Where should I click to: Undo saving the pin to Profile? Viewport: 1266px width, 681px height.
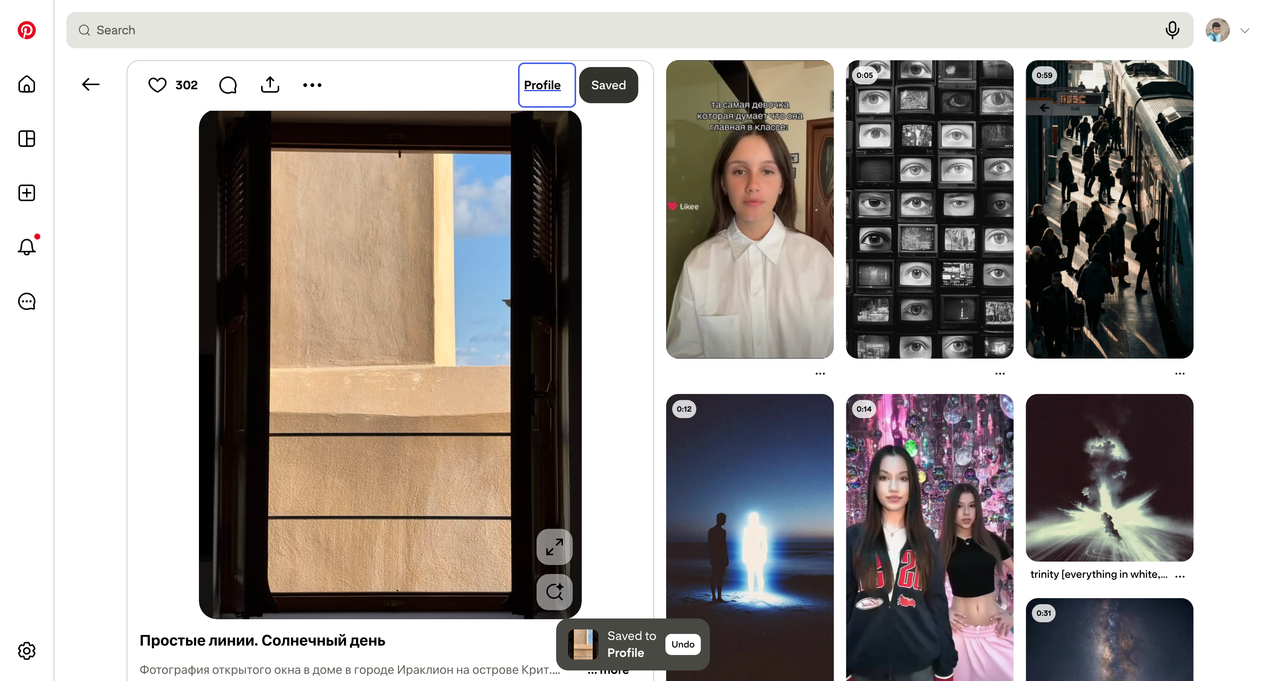683,644
